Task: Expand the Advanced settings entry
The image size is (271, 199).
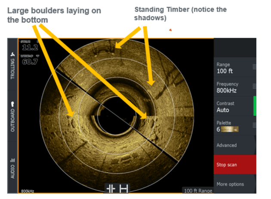Action: coord(235,145)
